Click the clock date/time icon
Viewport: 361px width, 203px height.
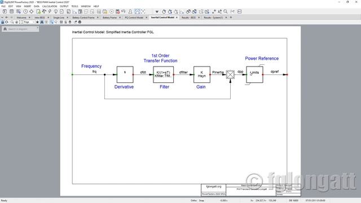[25, 11]
